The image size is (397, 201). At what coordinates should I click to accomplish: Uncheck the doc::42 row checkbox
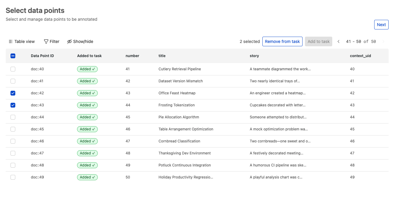coord(13,93)
